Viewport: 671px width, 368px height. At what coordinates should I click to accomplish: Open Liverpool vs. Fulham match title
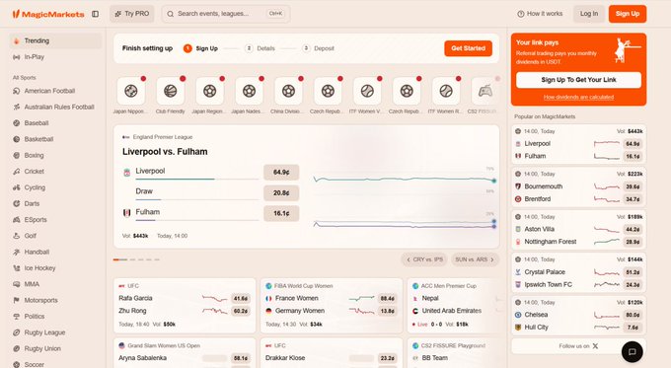tap(165, 152)
